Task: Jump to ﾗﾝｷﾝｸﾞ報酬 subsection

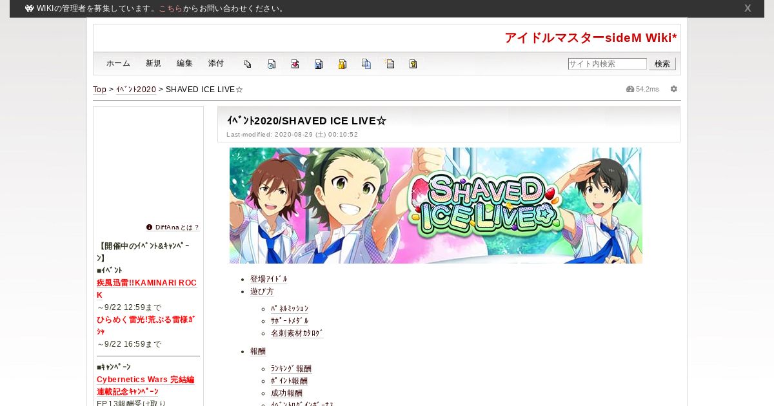Action: [x=291, y=369]
